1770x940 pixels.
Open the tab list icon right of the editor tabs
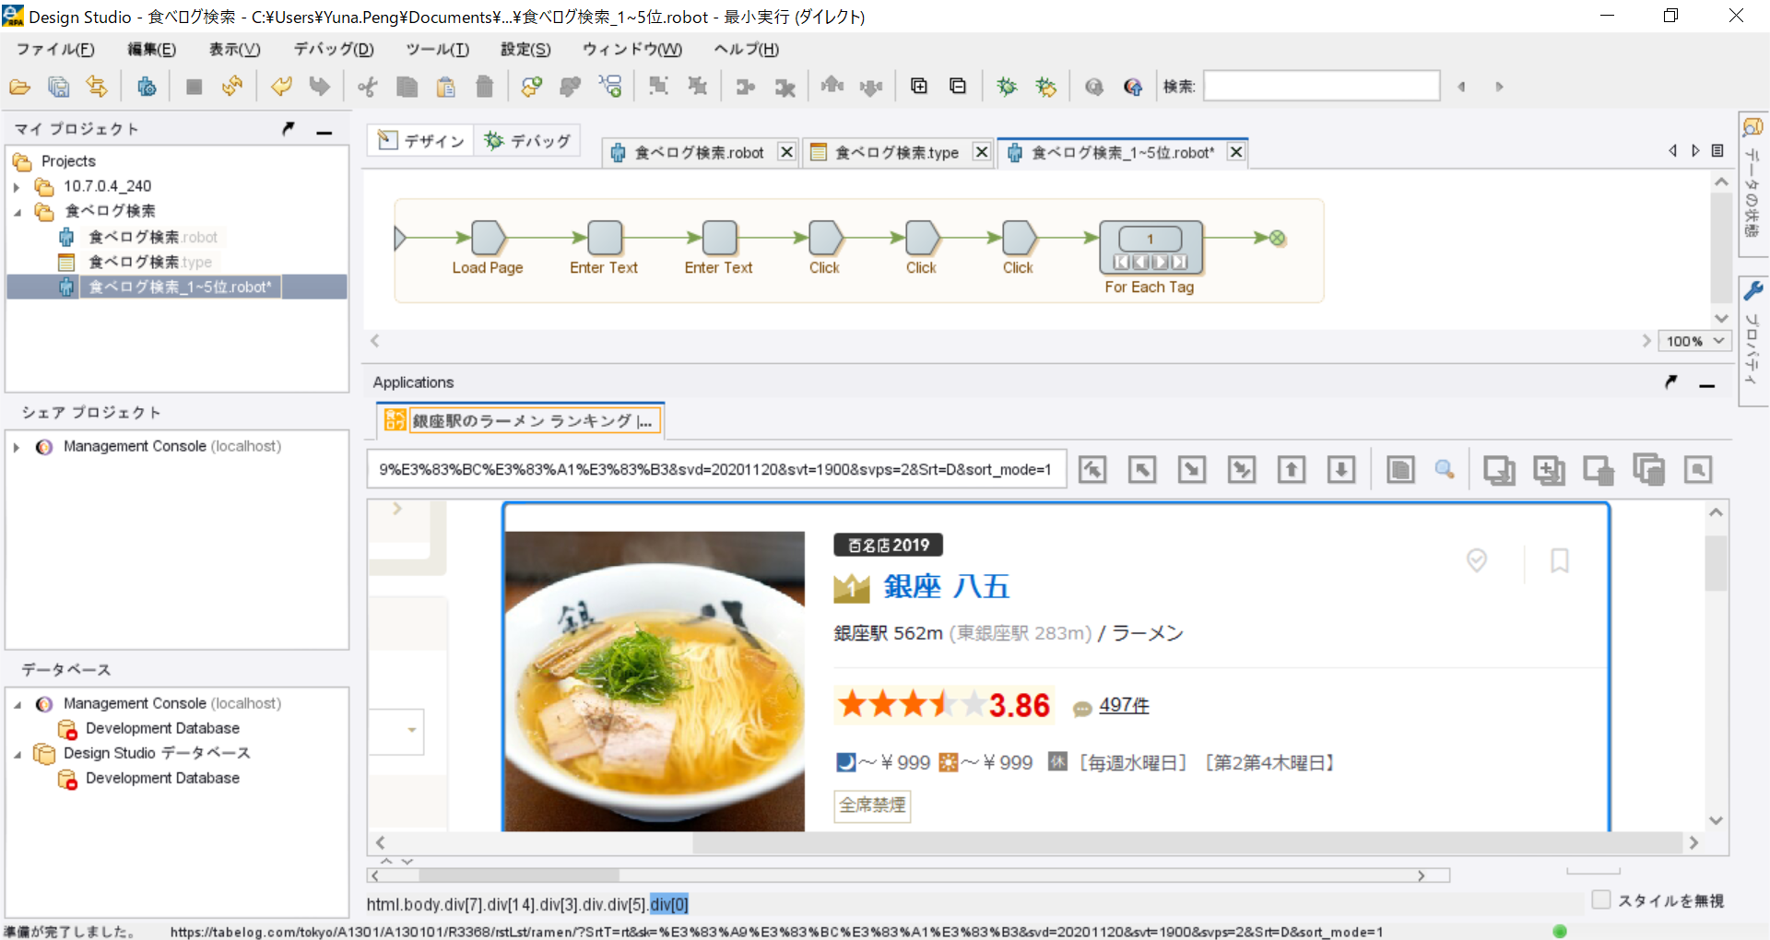(x=1717, y=151)
